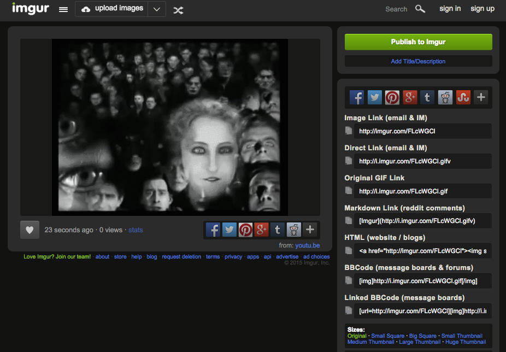Click the BBCode text field
This screenshot has height=352, width=506.
(423, 281)
